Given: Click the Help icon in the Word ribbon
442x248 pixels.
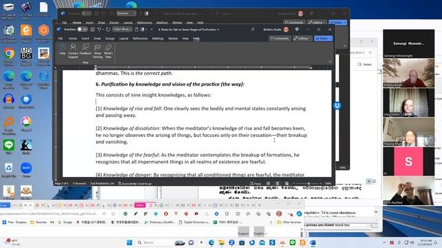Looking at the screenshot, I should coord(62,50).
